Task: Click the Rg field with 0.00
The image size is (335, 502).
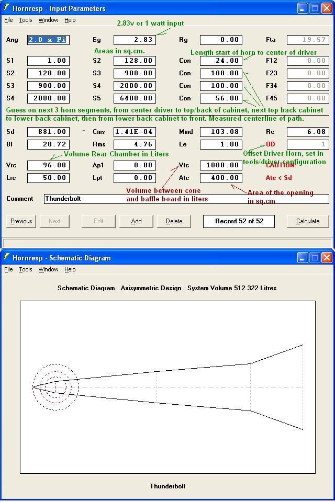Action: point(221,40)
